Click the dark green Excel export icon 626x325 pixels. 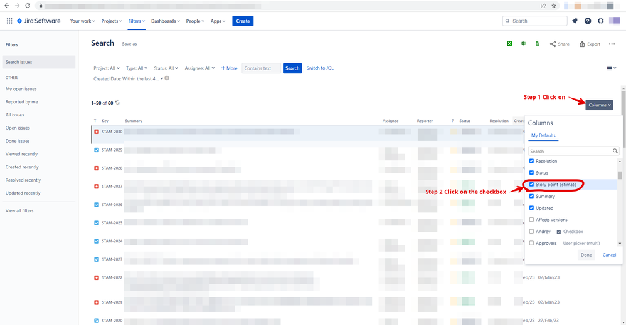(509, 43)
